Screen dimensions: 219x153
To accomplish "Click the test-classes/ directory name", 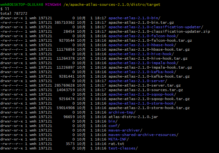I will pyautogui.click(x=123, y=148).
